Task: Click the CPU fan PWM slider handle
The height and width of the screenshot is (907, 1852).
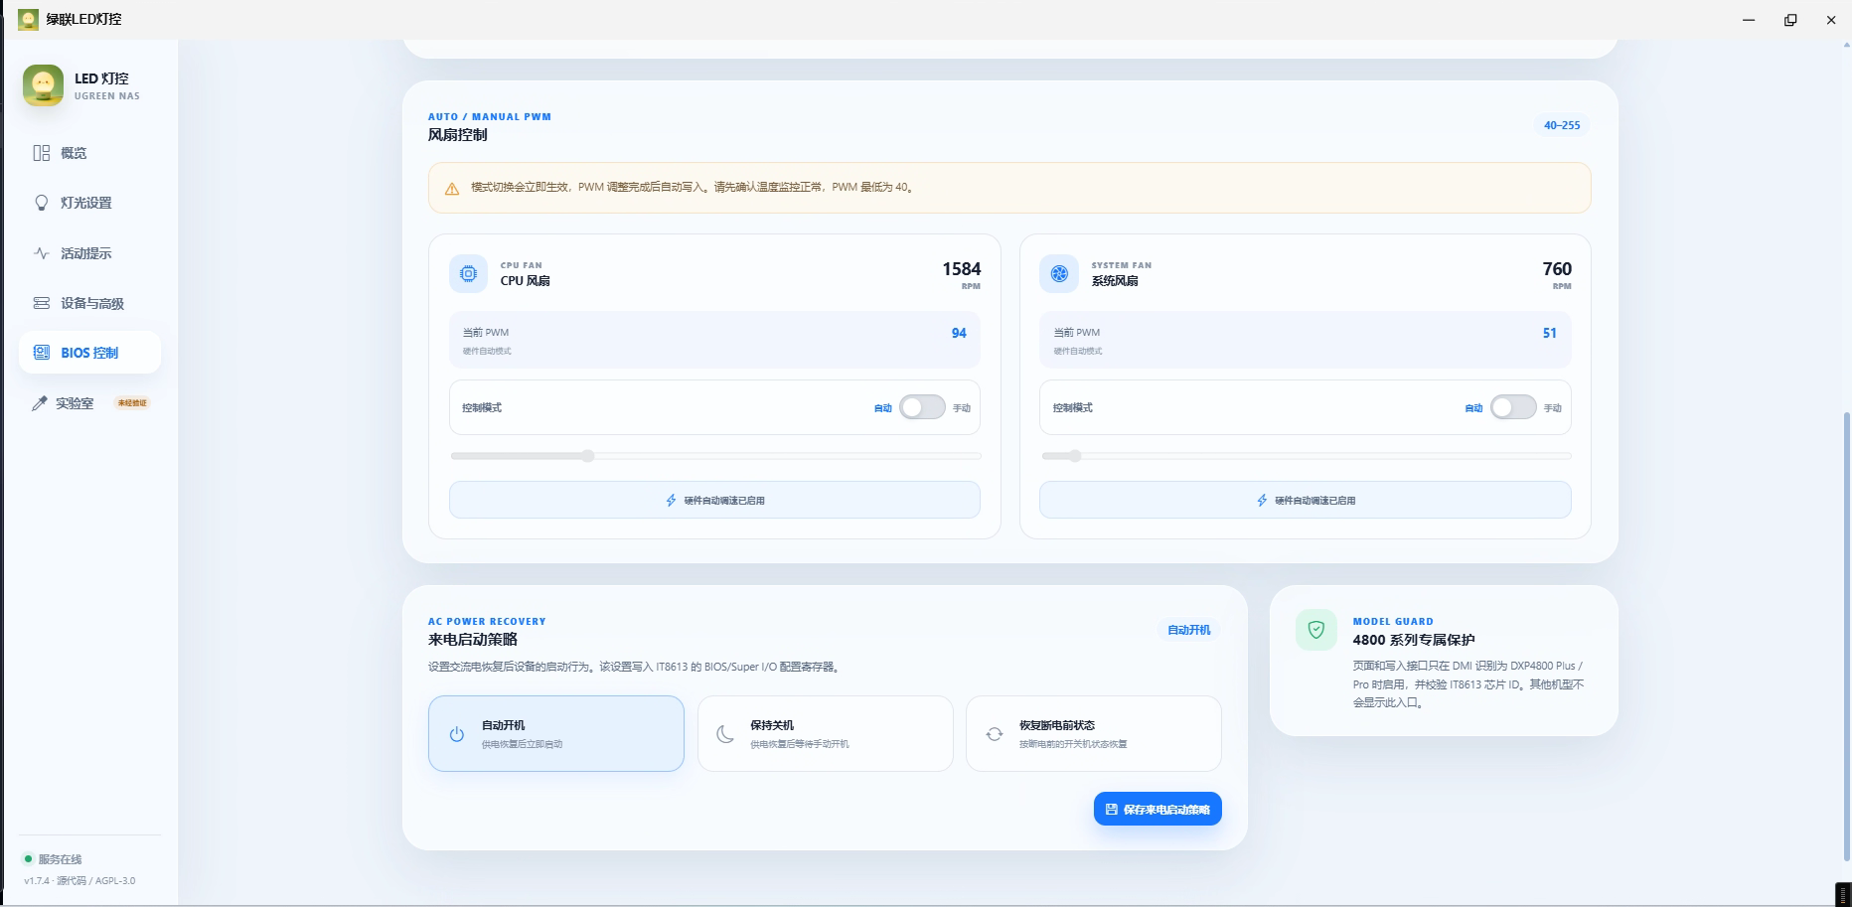Action: (588, 456)
